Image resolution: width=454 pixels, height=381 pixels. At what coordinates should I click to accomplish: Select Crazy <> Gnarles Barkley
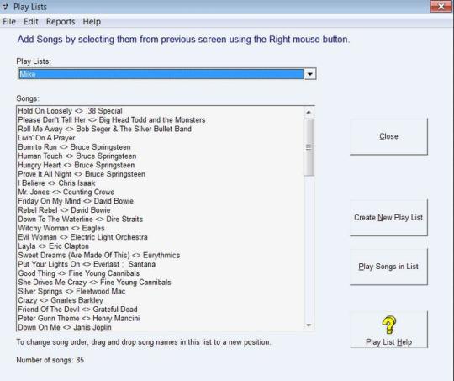[x=161, y=300]
